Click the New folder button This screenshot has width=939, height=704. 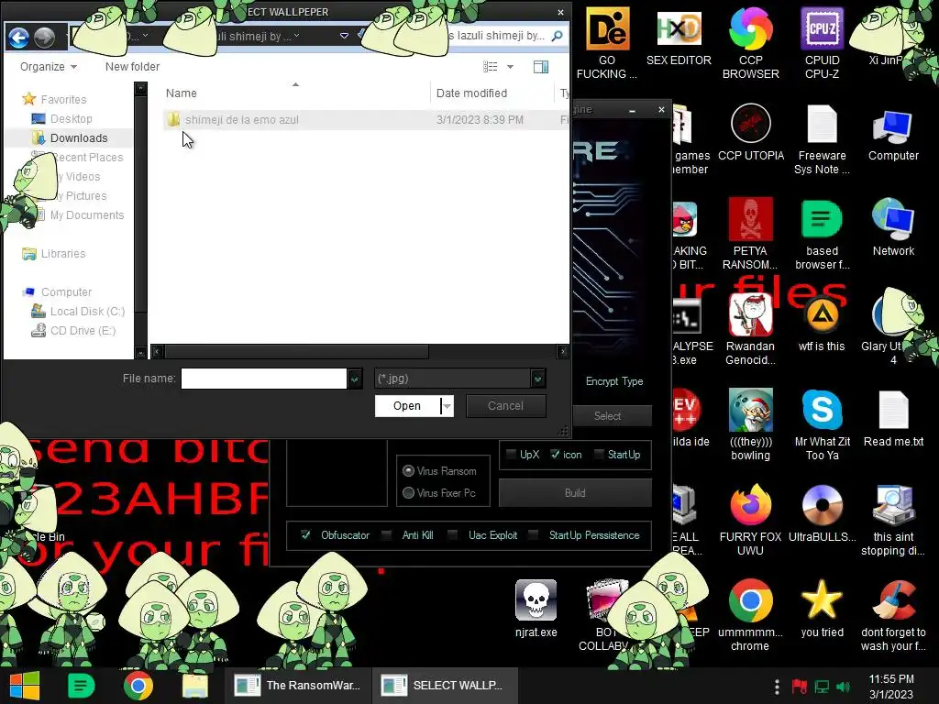pos(132,66)
